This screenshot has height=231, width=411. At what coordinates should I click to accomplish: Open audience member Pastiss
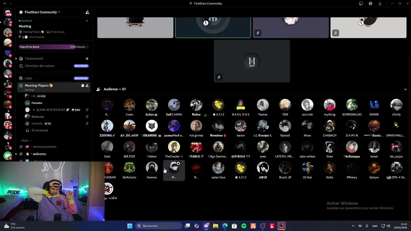point(263,107)
